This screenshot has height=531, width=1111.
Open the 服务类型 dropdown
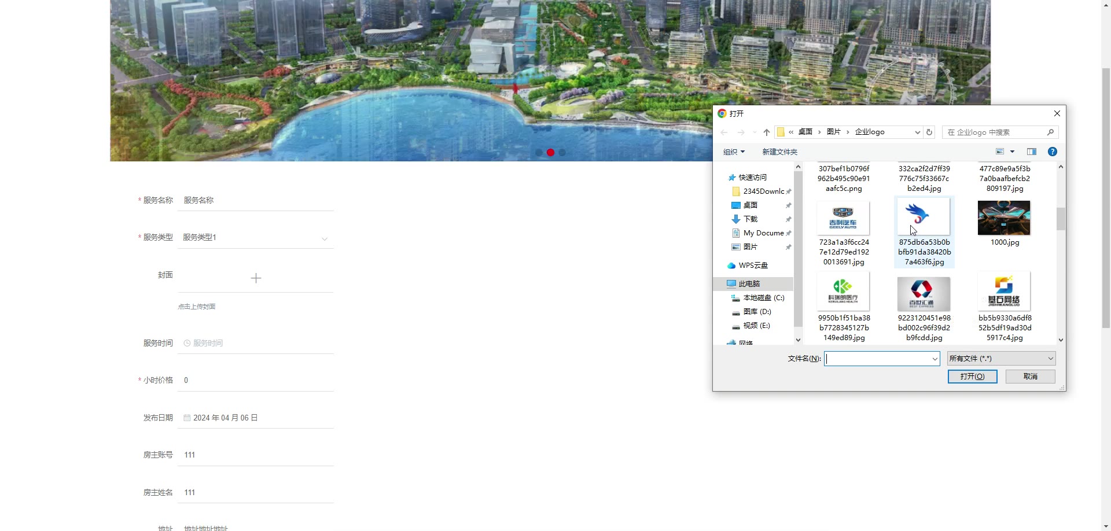point(255,238)
